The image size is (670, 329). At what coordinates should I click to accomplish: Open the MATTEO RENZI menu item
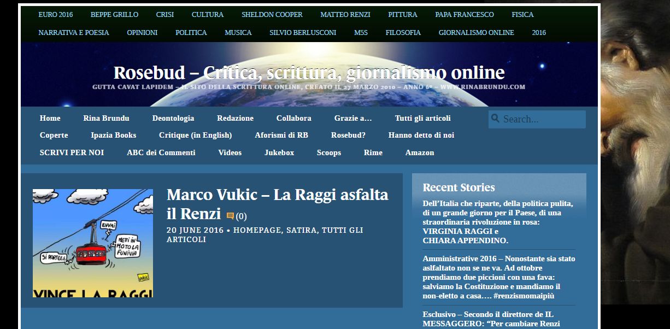coord(345,15)
